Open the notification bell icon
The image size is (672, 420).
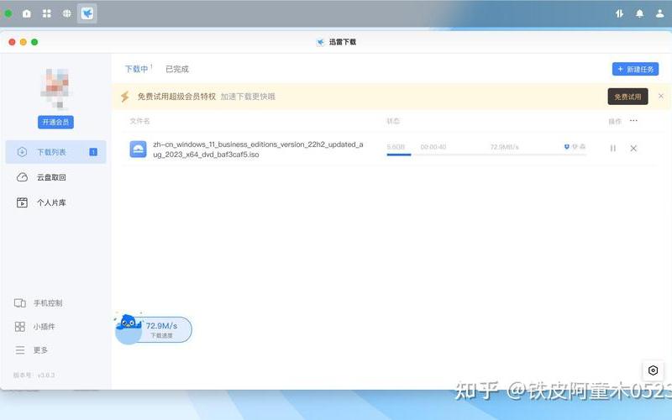coord(639,13)
